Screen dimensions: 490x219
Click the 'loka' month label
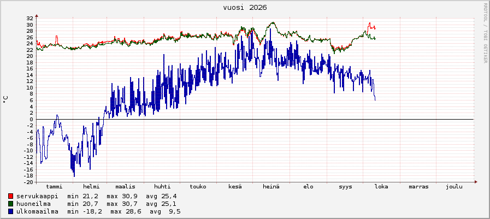(x=381, y=187)
